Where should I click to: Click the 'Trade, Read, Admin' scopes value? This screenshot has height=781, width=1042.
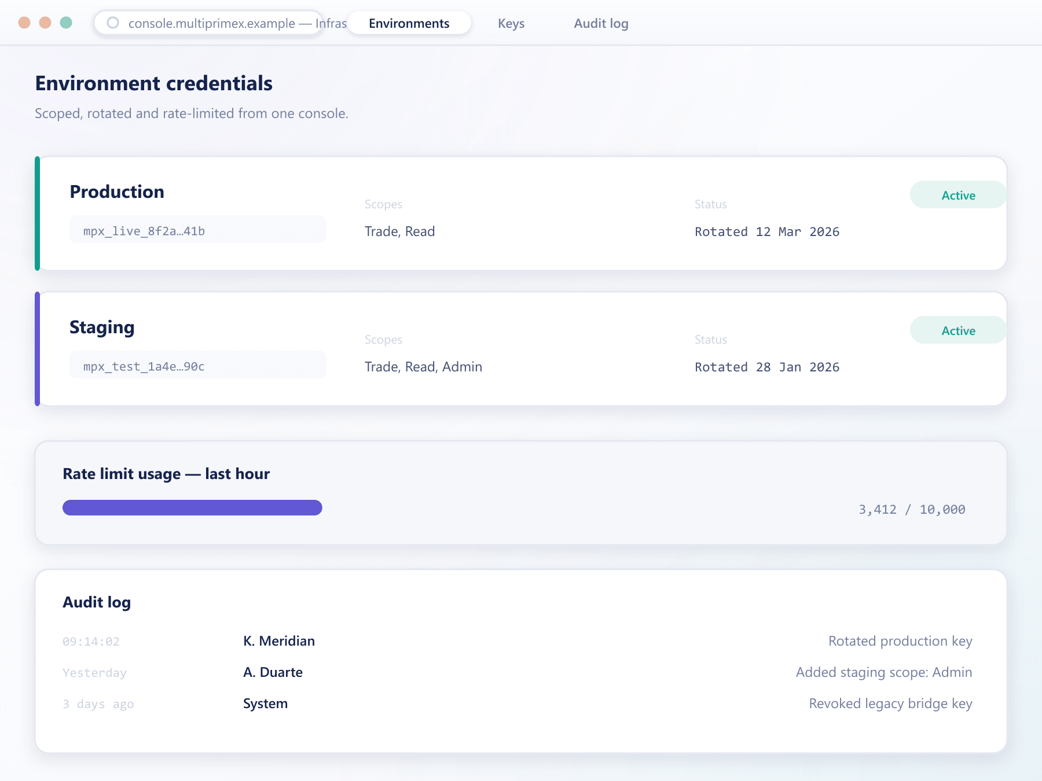(x=423, y=367)
